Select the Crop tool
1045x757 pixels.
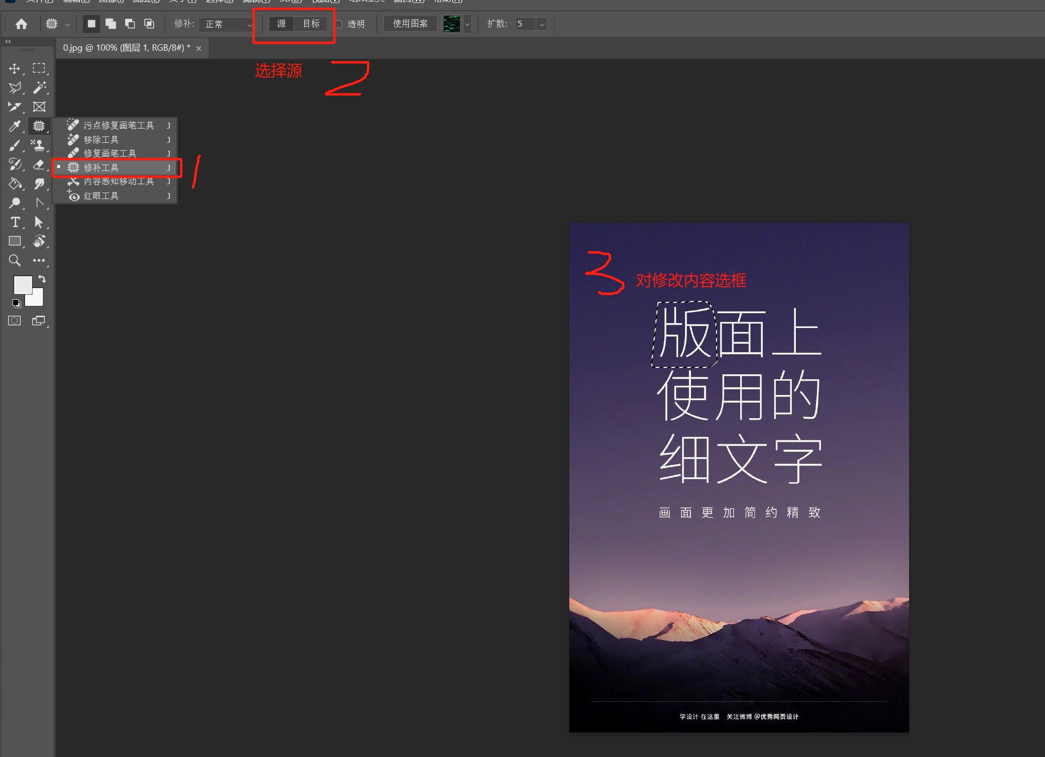(15, 107)
